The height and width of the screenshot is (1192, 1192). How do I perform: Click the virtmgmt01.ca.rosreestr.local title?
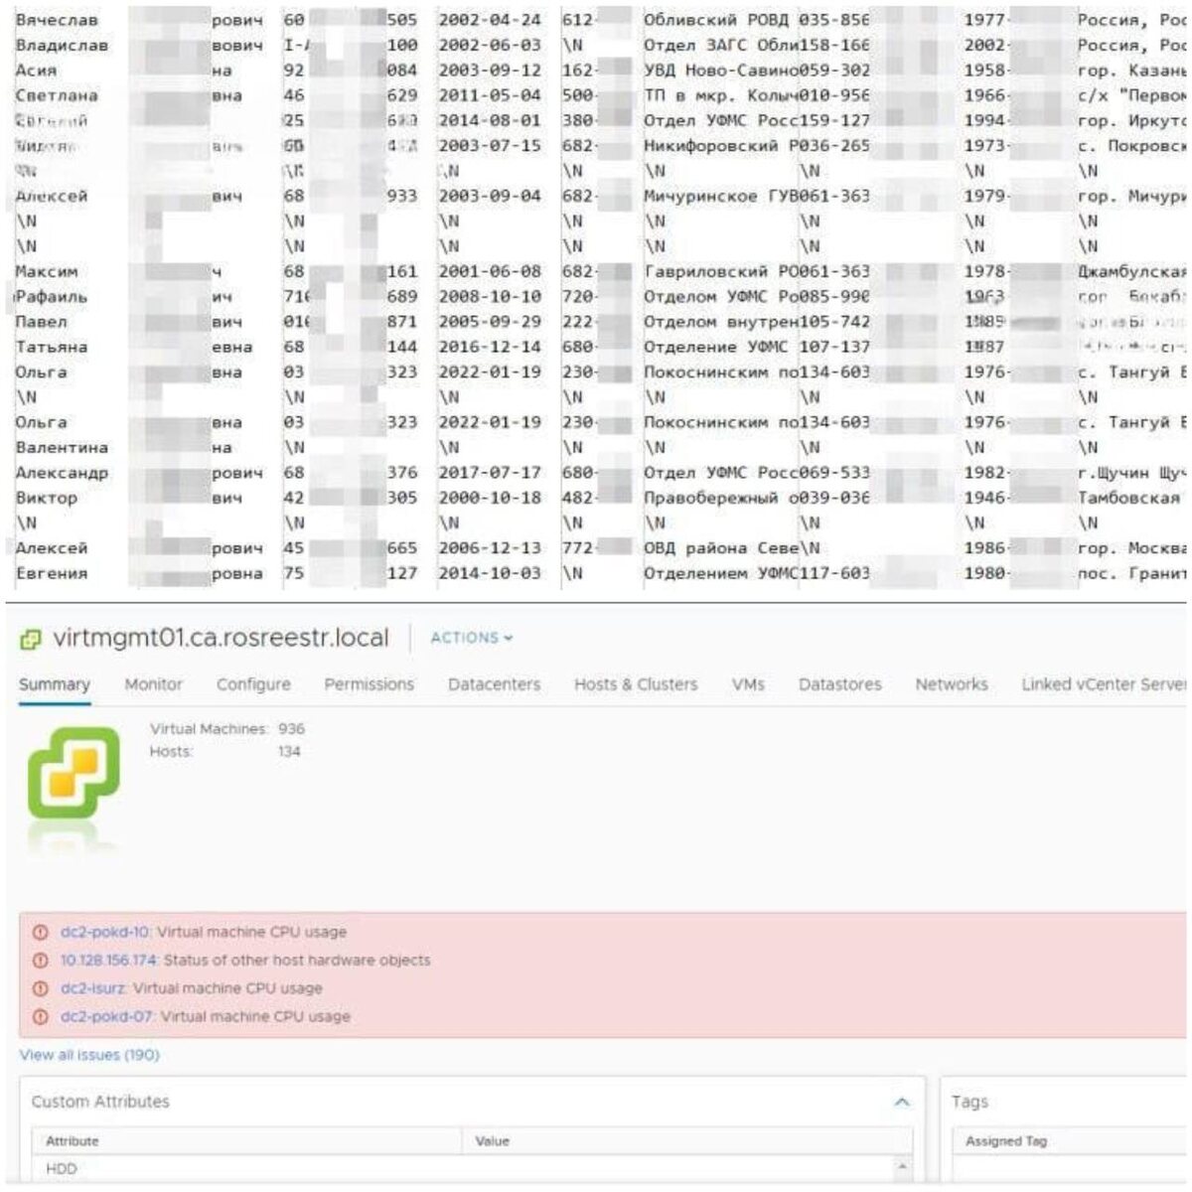(221, 638)
